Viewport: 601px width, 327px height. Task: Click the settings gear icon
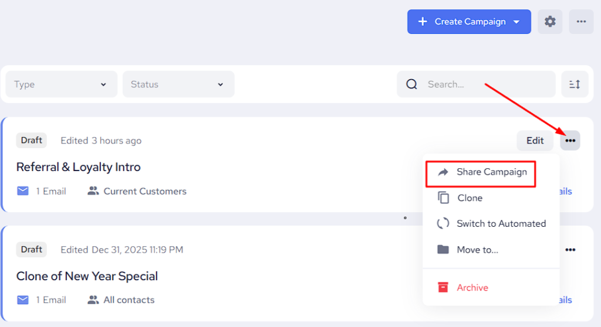pos(550,22)
